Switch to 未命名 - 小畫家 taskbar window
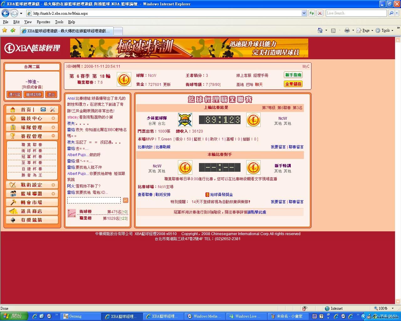The image size is (401, 321). [x=288, y=316]
